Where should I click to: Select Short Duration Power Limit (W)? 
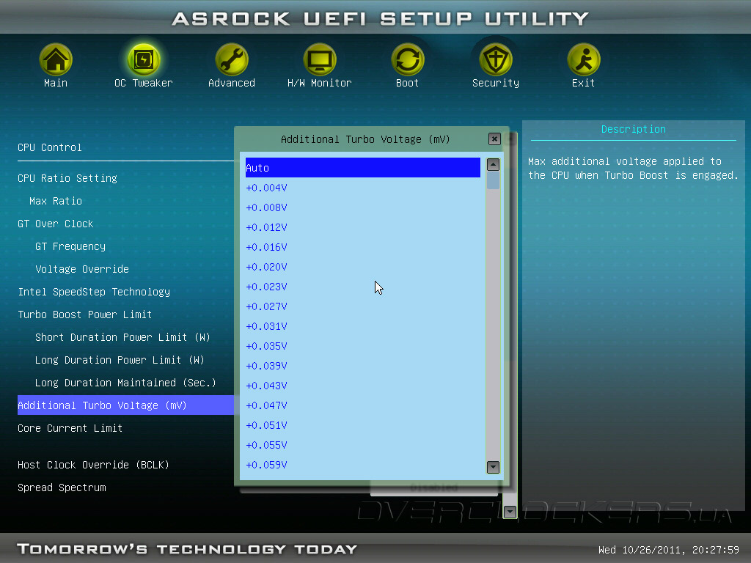pos(122,337)
